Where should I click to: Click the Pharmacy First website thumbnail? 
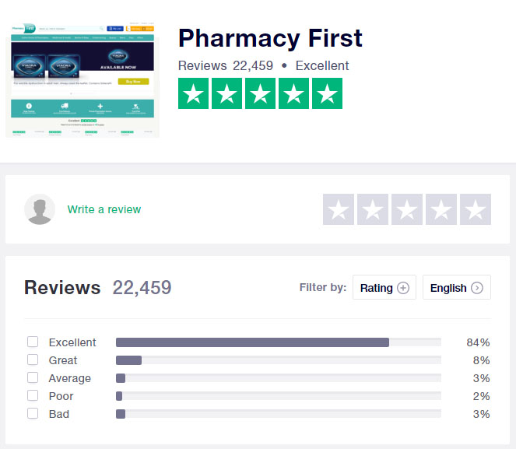point(82,79)
